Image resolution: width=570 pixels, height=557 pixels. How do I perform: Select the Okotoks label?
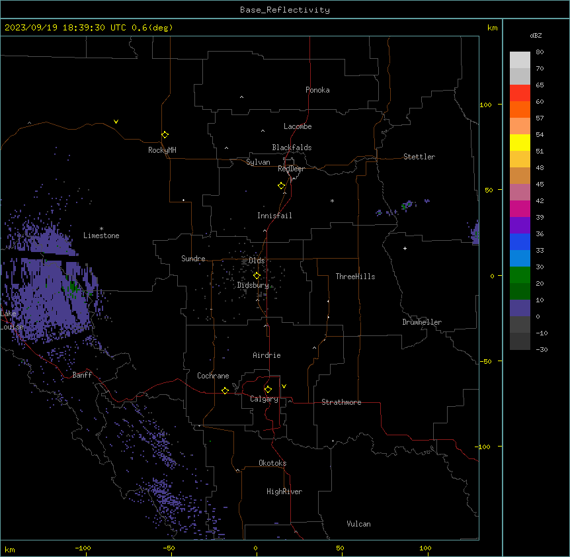coord(272,463)
